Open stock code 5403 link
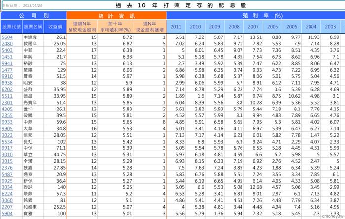The image size is (345, 219). pos(7,50)
